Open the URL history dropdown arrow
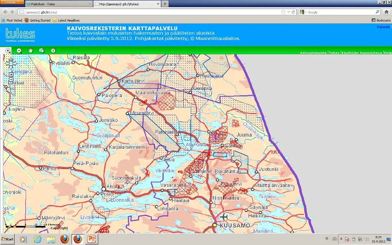Viewport: 392px width, 245px height. [288, 12]
